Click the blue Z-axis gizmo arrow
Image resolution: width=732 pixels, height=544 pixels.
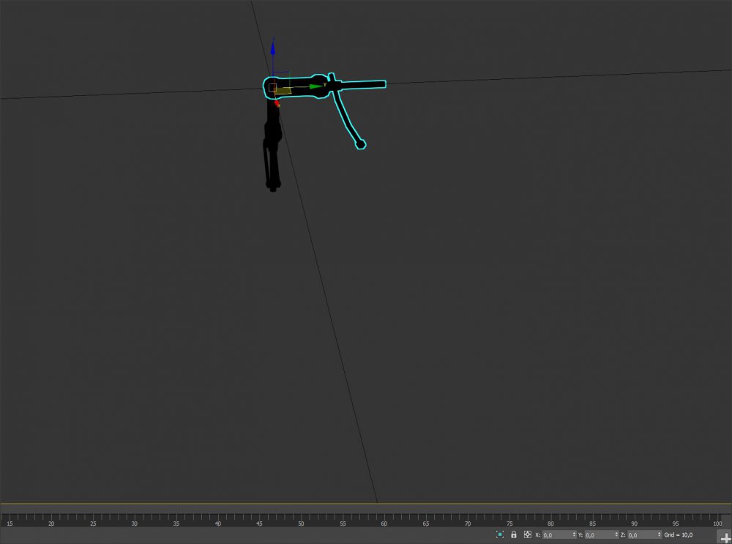pos(272,49)
